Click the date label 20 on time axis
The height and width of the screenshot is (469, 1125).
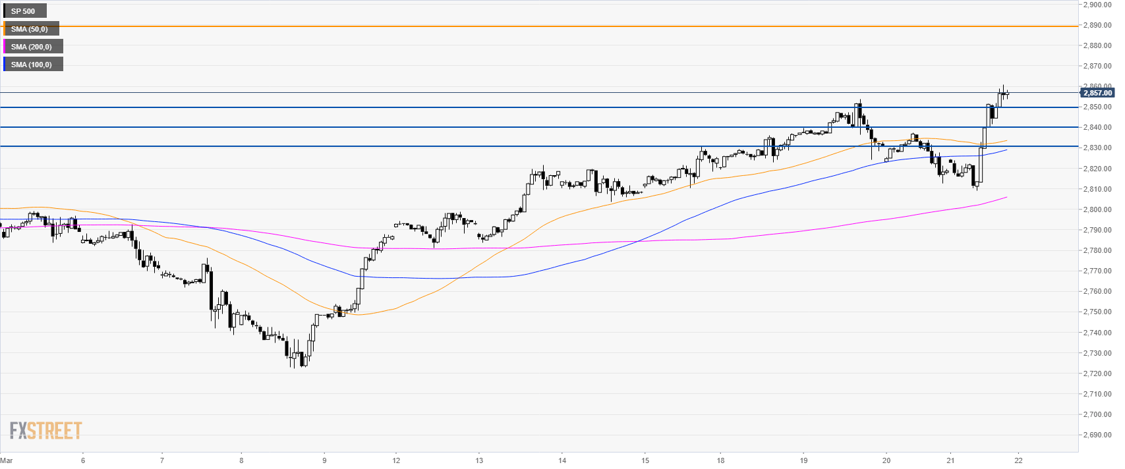coord(886,460)
